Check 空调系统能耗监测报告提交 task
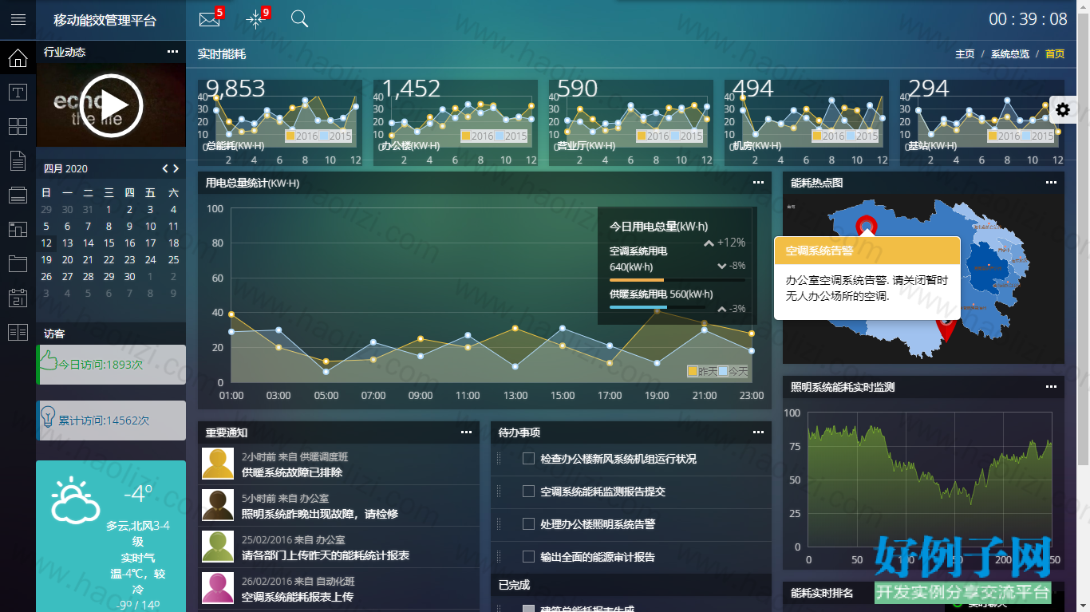This screenshot has width=1090, height=612. [528, 492]
